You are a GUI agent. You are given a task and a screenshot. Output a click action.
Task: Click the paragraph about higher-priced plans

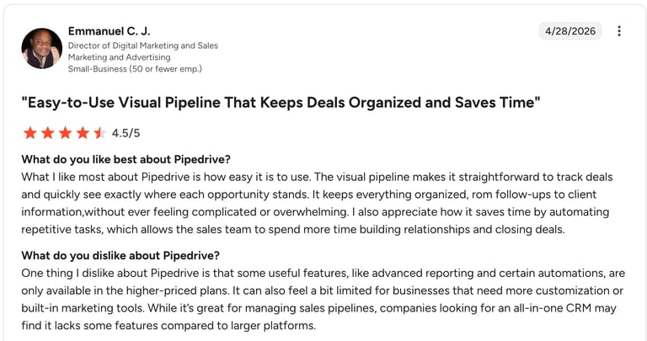(x=323, y=300)
